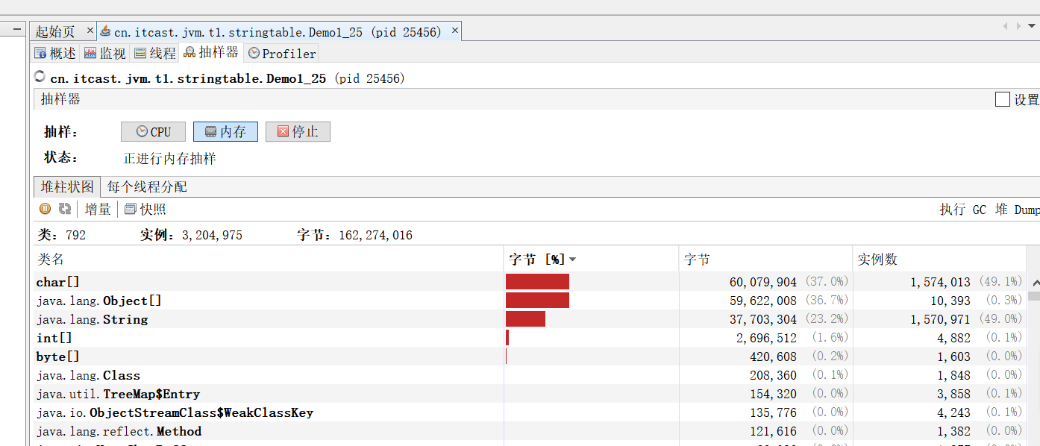Pause live results with orange pause icon
The width and height of the screenshot is (1040, 446).
[45, 210]
